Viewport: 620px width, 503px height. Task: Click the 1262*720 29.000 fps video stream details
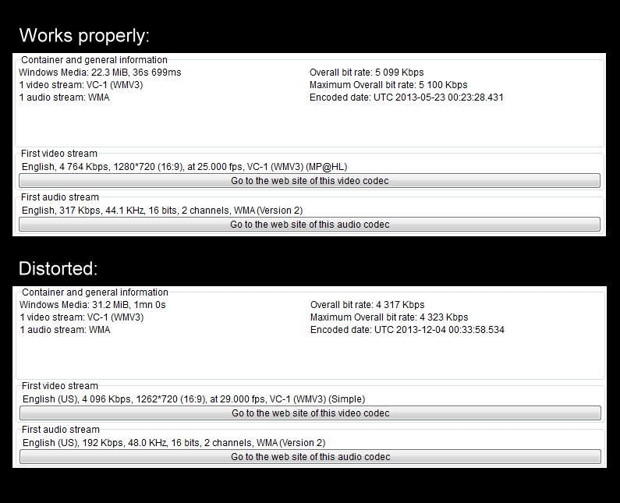(x=193, y=399)
